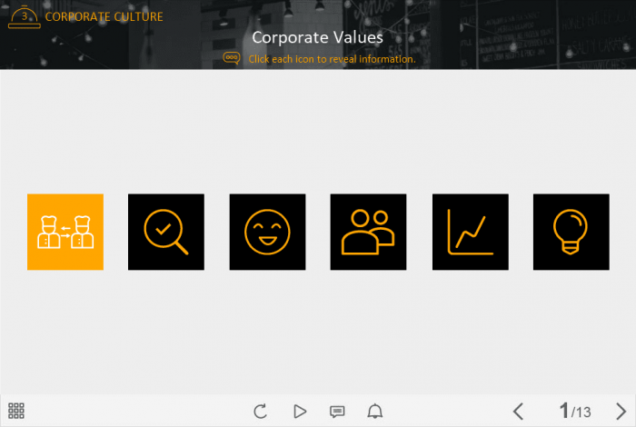Click the notification bell icon

[374, 411]
